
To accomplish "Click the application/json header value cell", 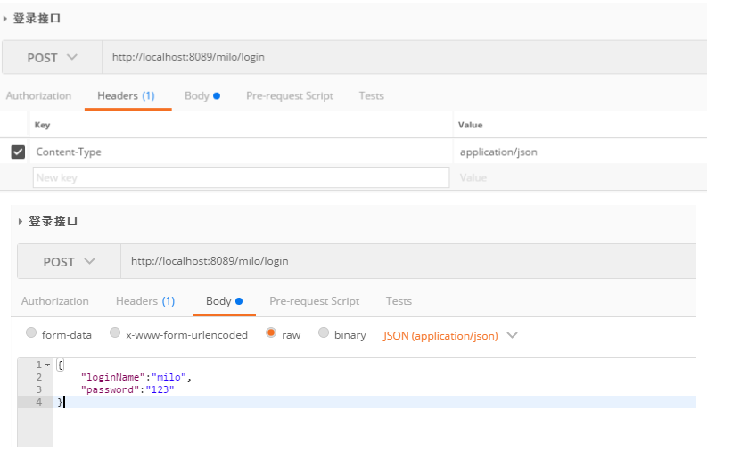I will click(x=580, y=152).
